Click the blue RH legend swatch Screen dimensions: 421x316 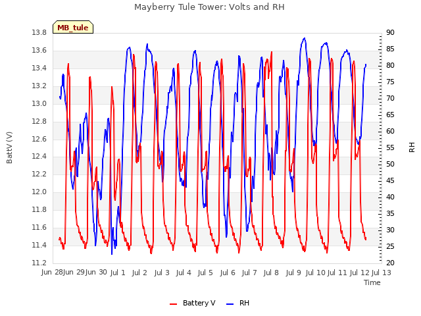click(230, 303)
